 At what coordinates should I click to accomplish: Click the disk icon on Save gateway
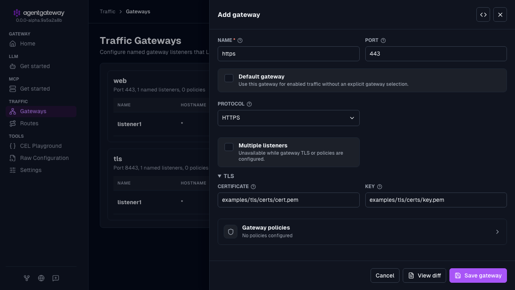(458, 275)
